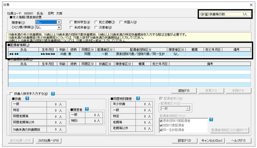Click help icon beside ■障害者 heading
This screenshot has width=257, height=148.
click(x=87, y=109)
